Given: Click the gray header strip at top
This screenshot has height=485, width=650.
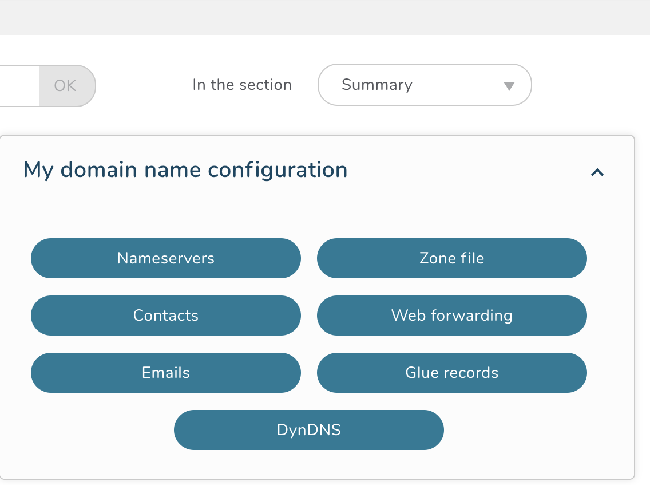Looking at the screenshot, I should click(x=325, y=17).
